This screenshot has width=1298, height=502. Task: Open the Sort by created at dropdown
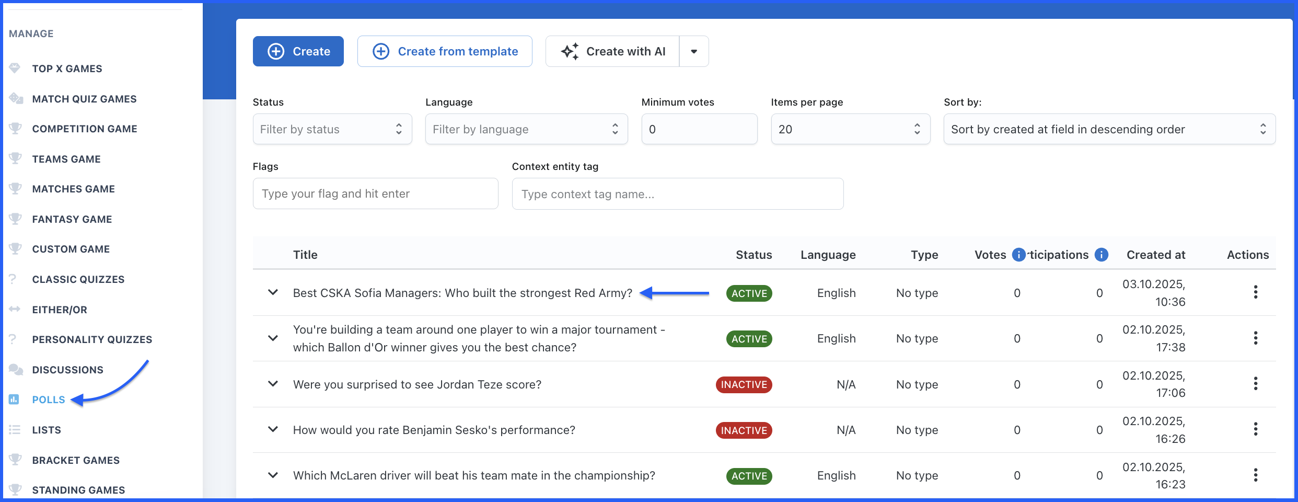pos(1109,129)
